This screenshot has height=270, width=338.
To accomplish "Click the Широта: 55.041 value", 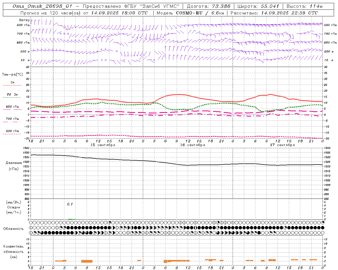I will (258, 6).
